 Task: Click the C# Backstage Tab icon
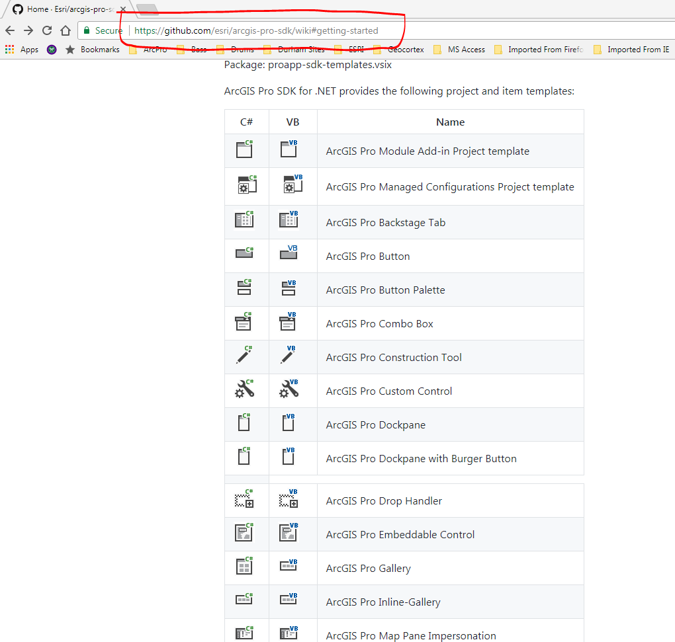[244, 220]
